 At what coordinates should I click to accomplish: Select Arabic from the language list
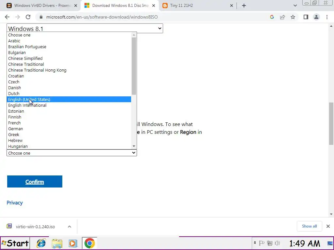point(69,41)
